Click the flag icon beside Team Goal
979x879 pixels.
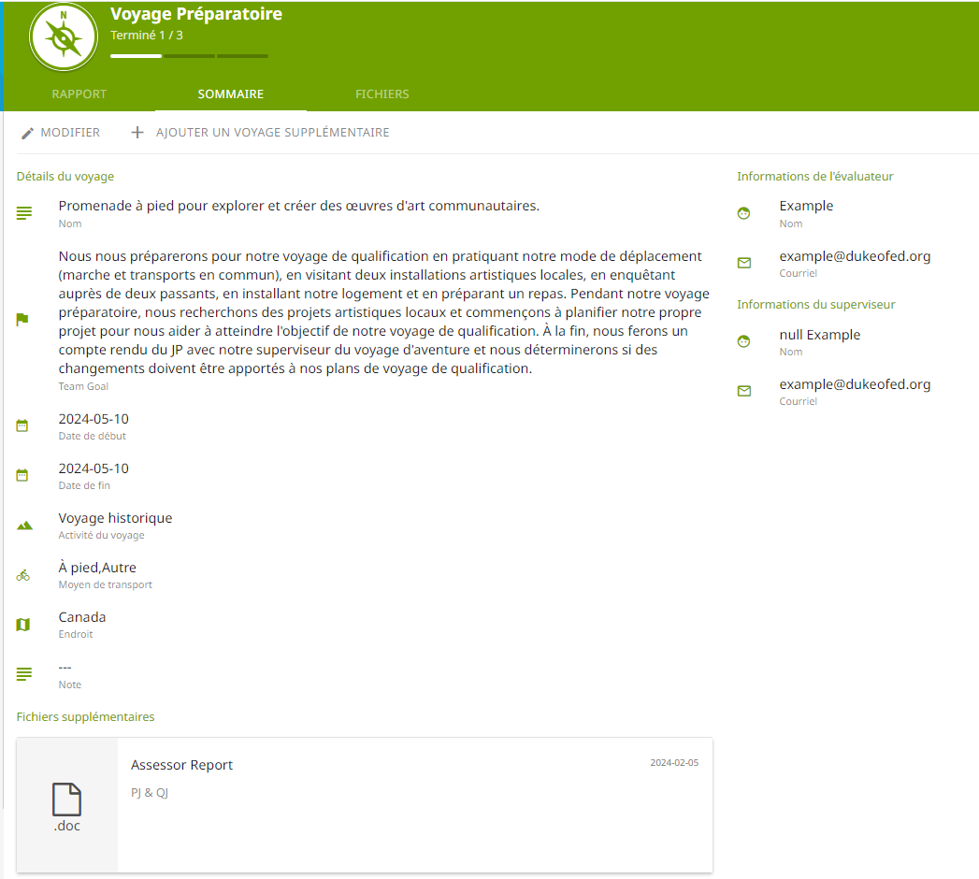click(23, 320)
